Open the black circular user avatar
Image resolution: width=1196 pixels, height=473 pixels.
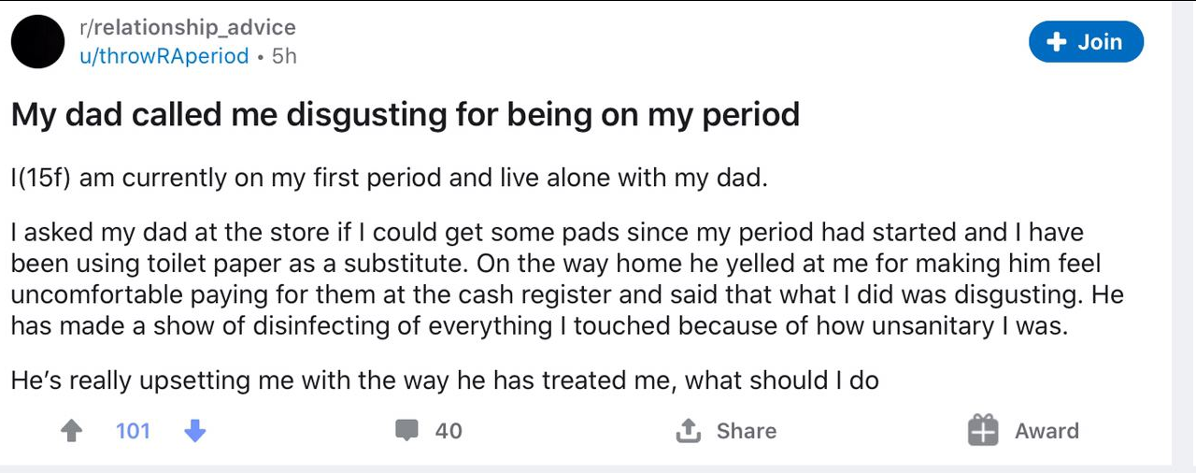(x=38, y=42)
